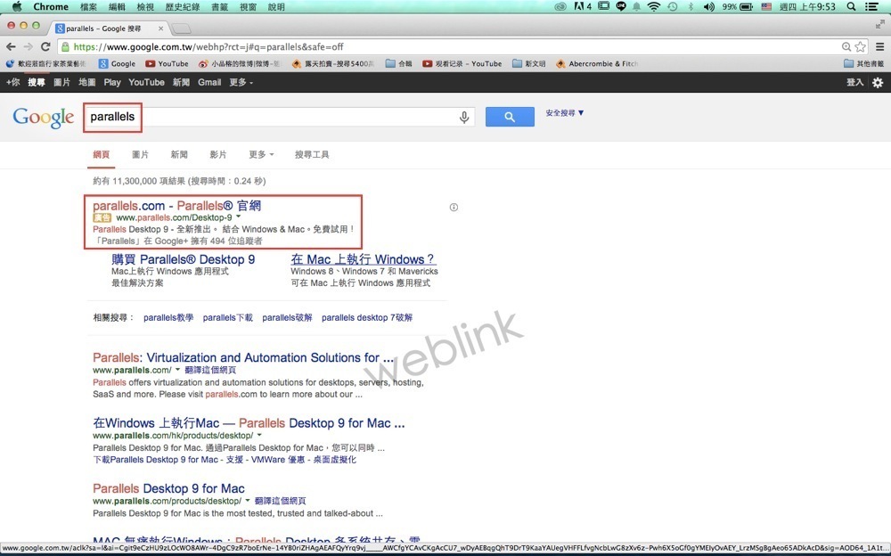Click the ad info circle icon

[454, 207]
